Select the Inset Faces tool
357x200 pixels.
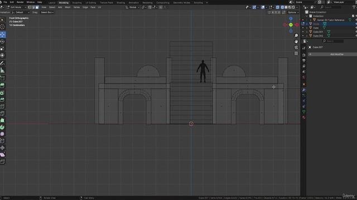coord(2,93)
